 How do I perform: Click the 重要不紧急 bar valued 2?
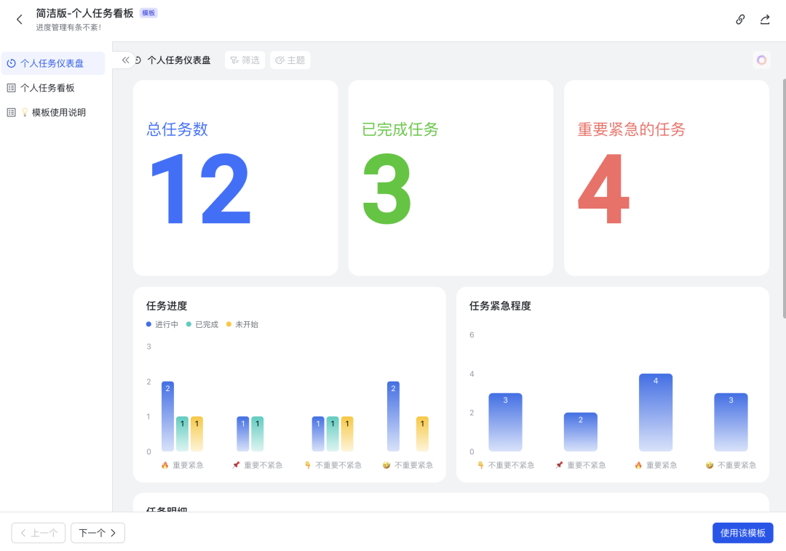581,432
